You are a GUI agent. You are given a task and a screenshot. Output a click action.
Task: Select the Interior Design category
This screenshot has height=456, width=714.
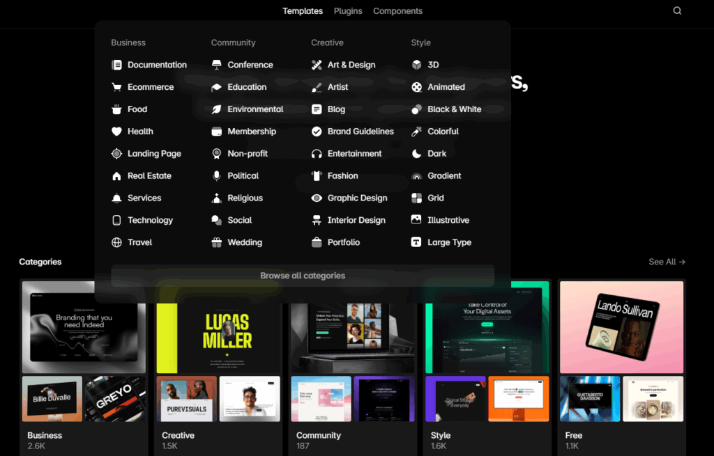point(356,220)
